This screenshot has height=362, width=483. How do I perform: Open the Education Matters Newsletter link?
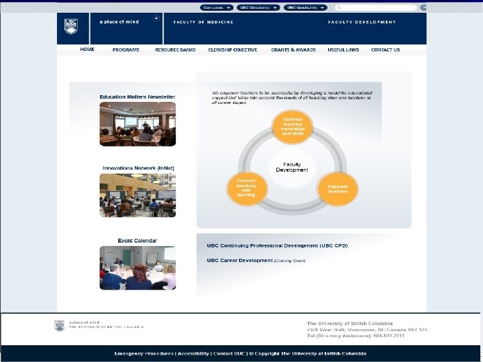point(137,97)
